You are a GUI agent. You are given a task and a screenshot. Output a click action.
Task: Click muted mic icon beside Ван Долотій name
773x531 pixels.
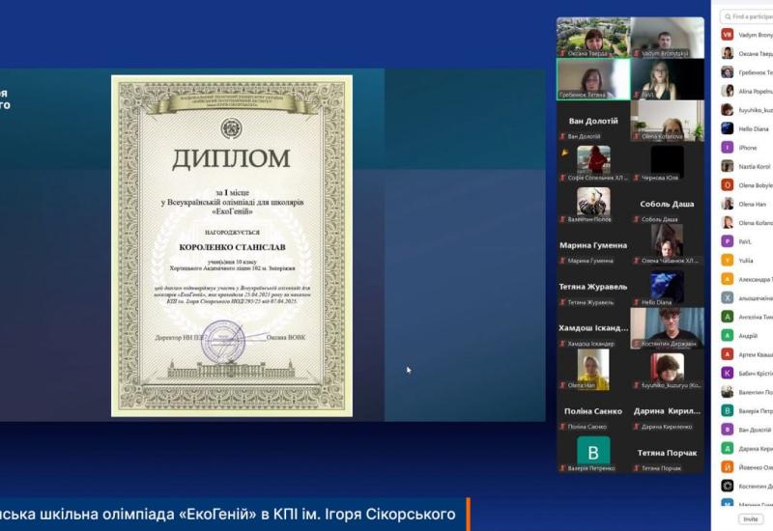point(562,137)
